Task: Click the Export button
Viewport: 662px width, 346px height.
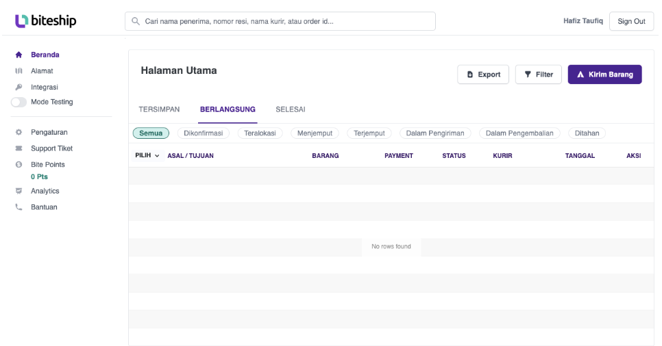Action: tap(483, 75)
